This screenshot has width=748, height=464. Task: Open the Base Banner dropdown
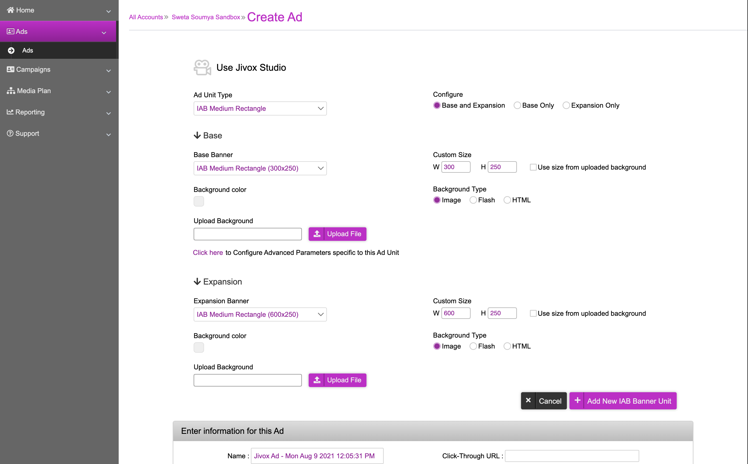tap(260, 168)
